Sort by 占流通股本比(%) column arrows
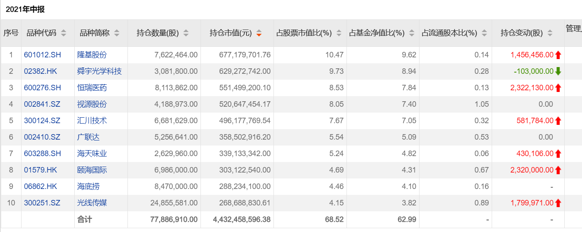Screen dimensions: 582x232 point(484,33)
